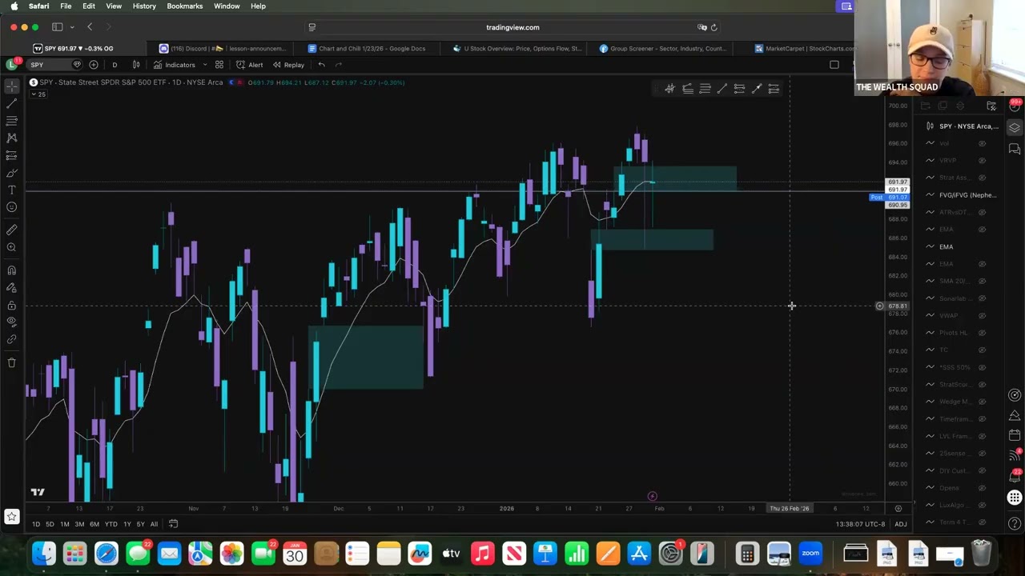The width and height of the screenshot is (1025, 576).
Task: Set range to 5Y
Action: [x=140, y=524]
